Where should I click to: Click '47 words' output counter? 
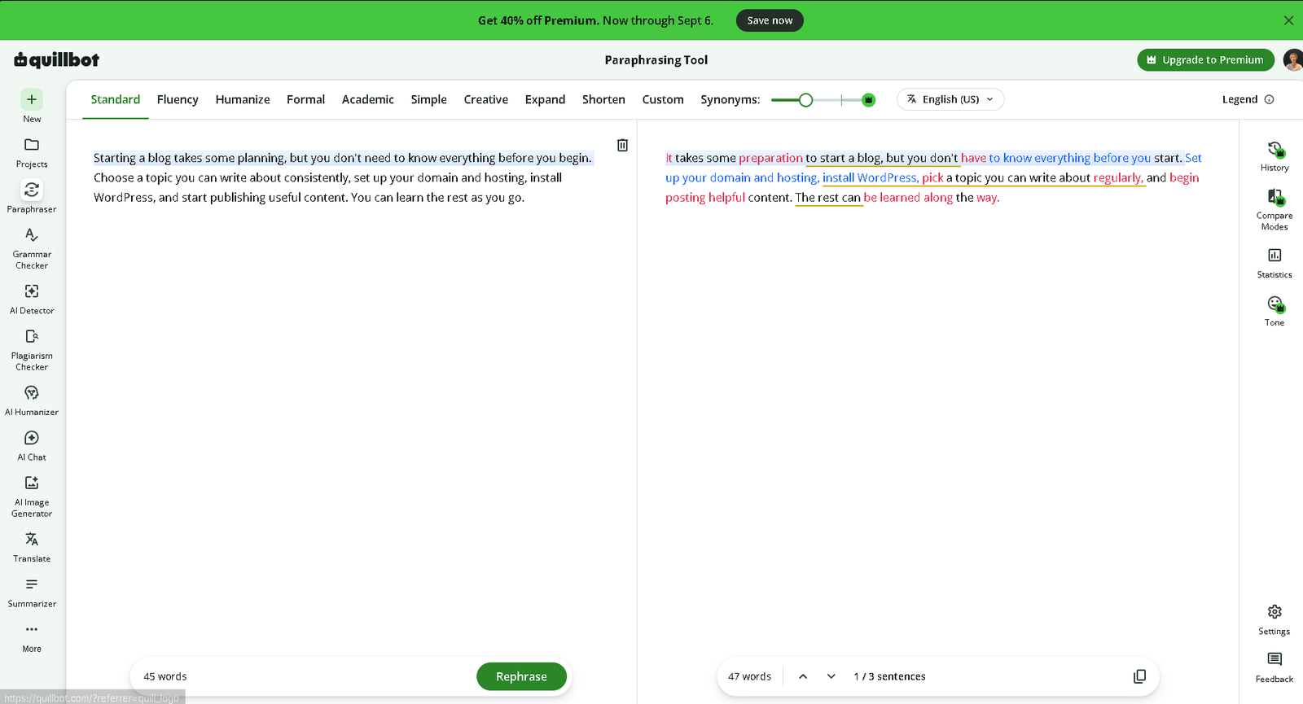(x=749, y=676)
